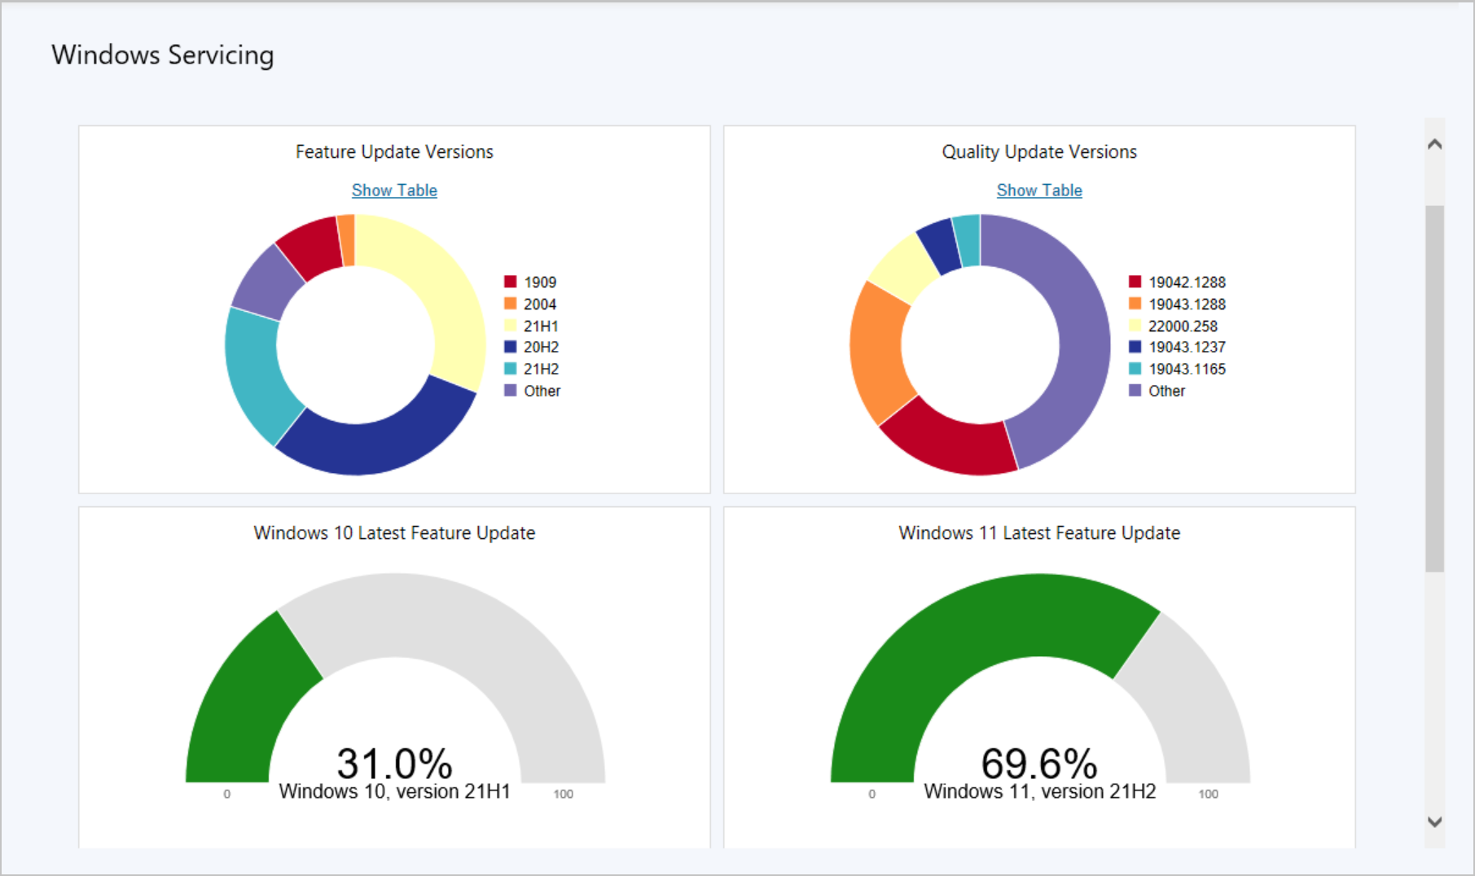Click the "Windows 11, version 21H2" label
1475x876 pixels.
pos(1039,791)
